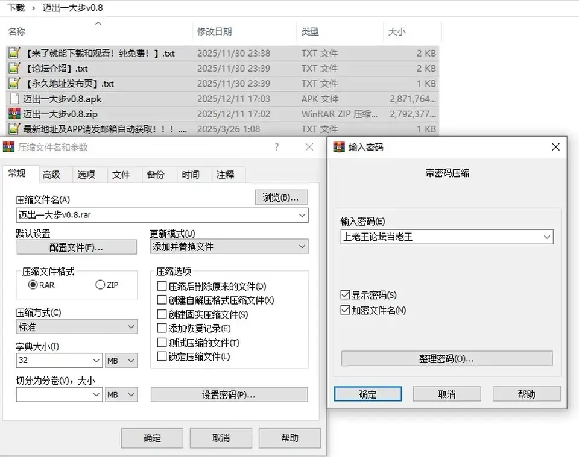Enable 测试压缩的文件 checkbox
Image resolution: width=579 pixels, height=457 pixels.
click(162, 343)
